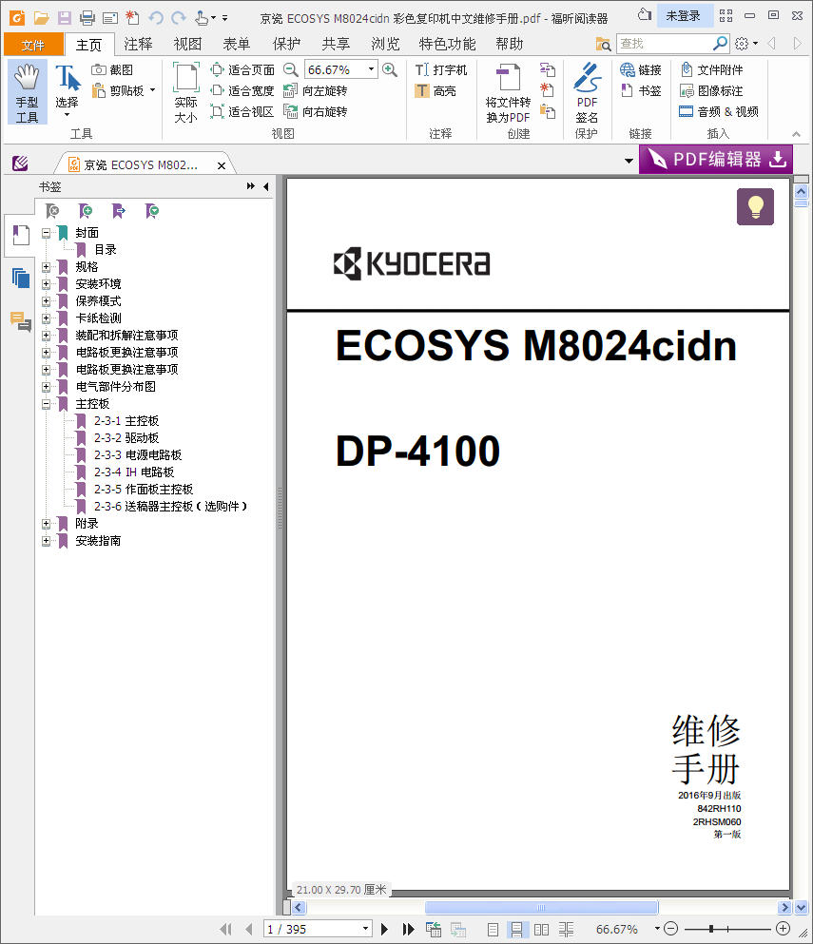Click the Open folder icon in quick toolbar
The height and width of the screenshot is (944, 813).
tap(41, 17)
